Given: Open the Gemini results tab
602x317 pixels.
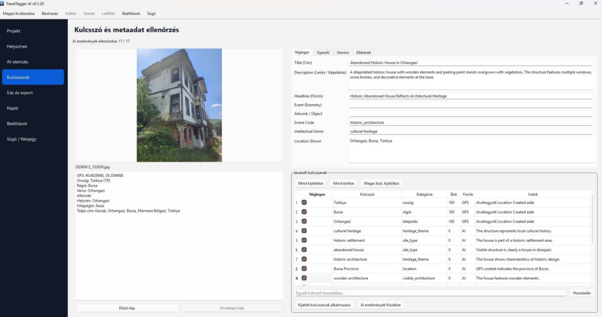Looking at the screenshot, I should tap(343, 53).
